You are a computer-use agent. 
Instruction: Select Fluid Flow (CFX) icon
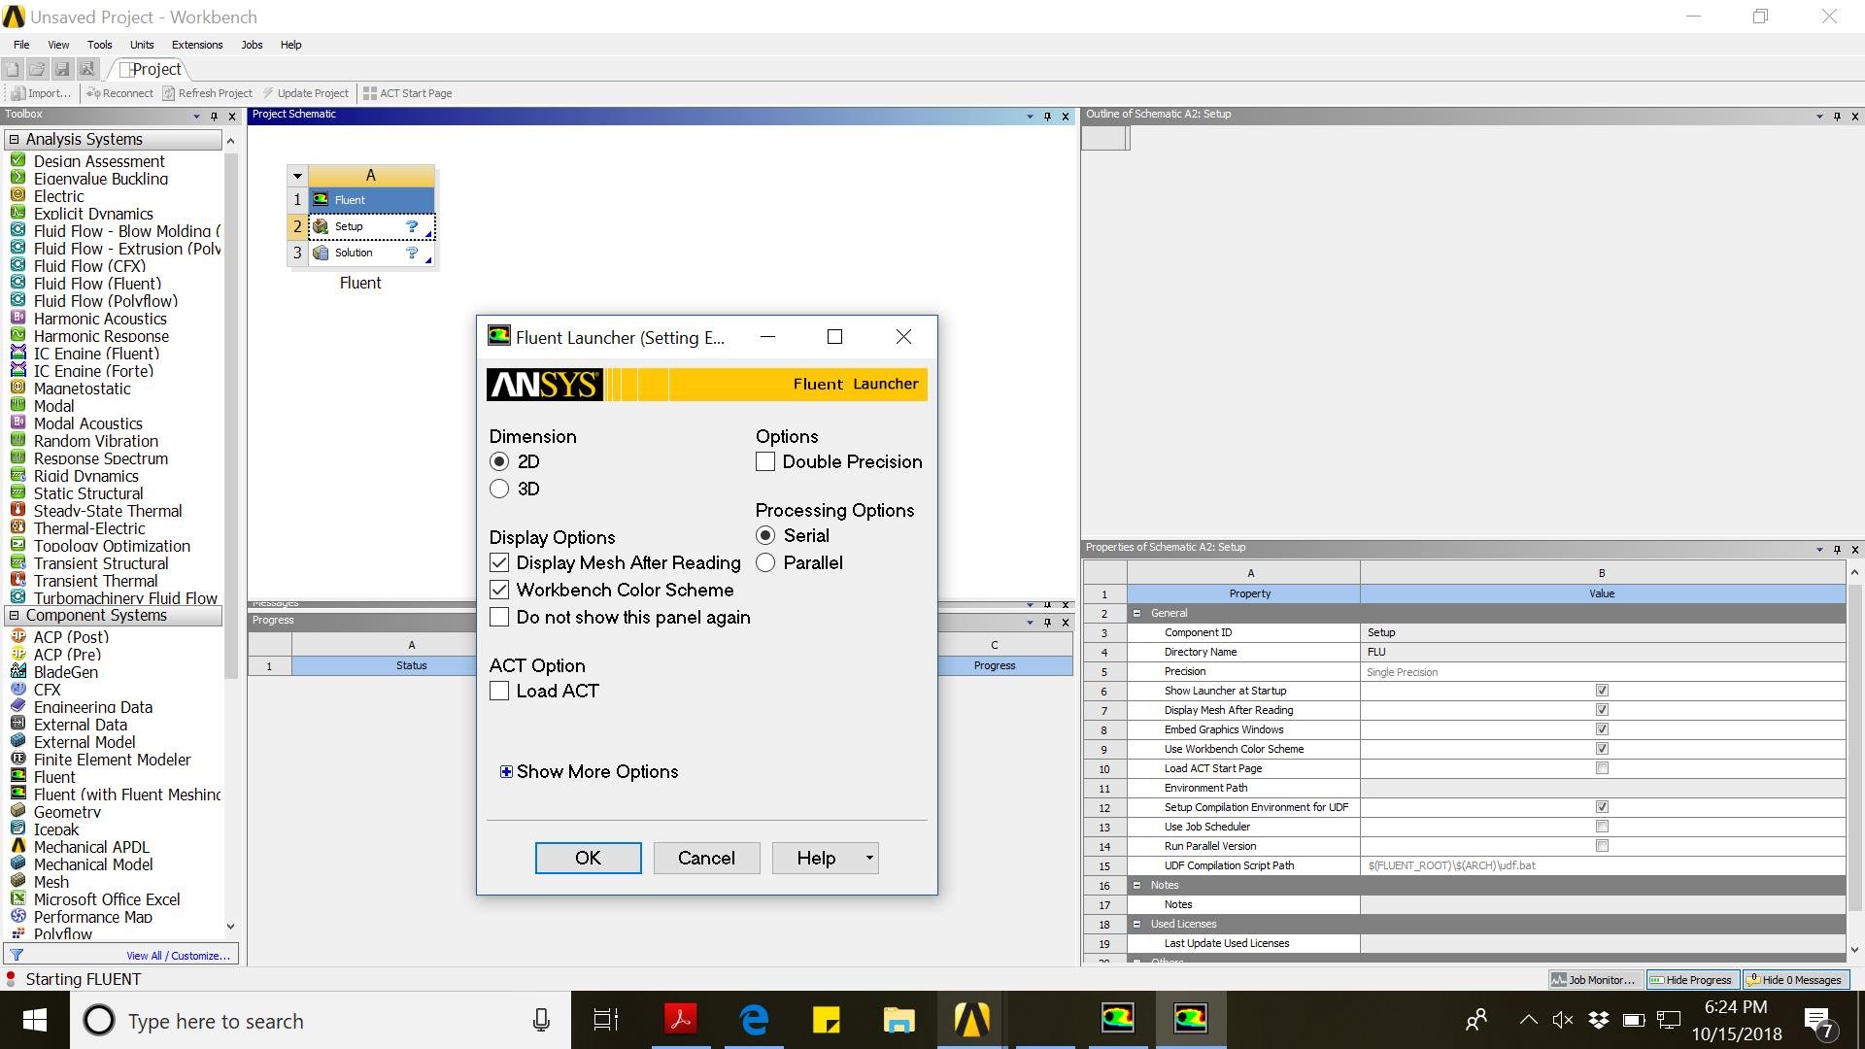(17, 265)
